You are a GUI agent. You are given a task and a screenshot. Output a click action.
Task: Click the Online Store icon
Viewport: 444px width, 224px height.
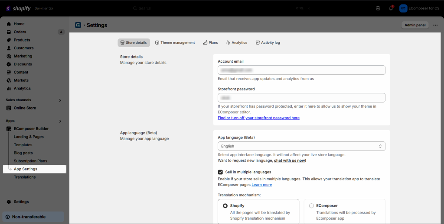click(x=9, y=108)
